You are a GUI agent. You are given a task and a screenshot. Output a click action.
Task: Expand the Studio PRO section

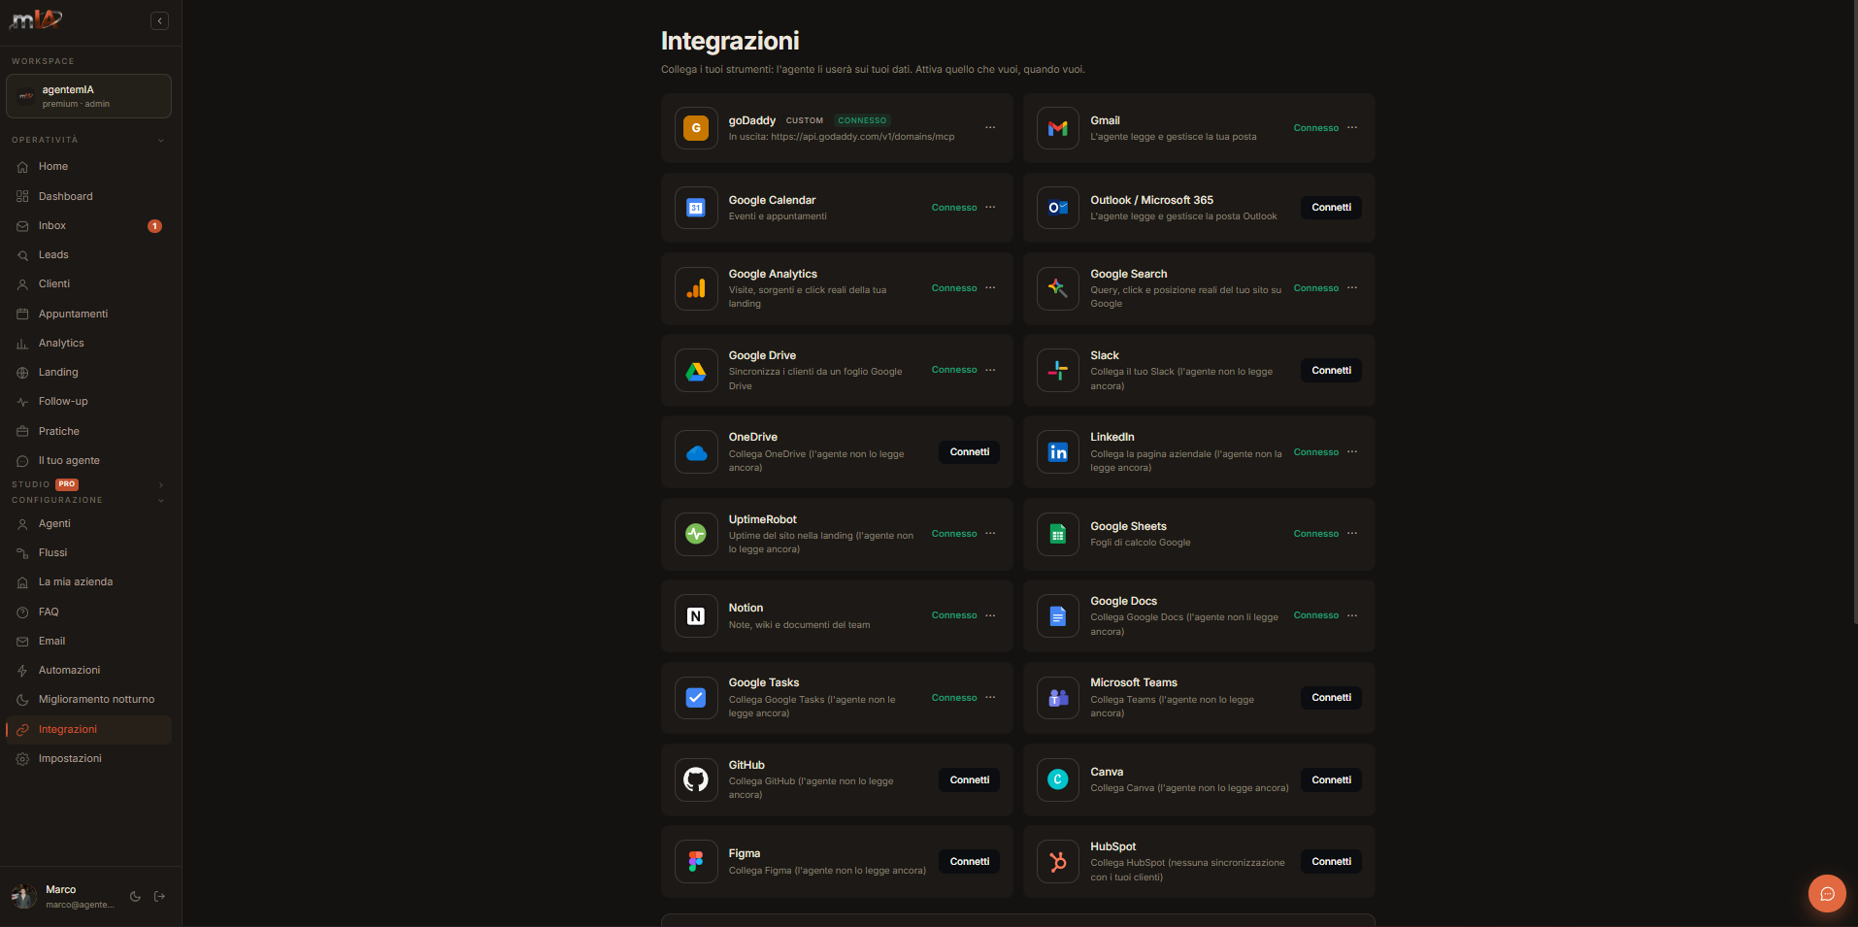pyautogui.click(x=161, y=484)
